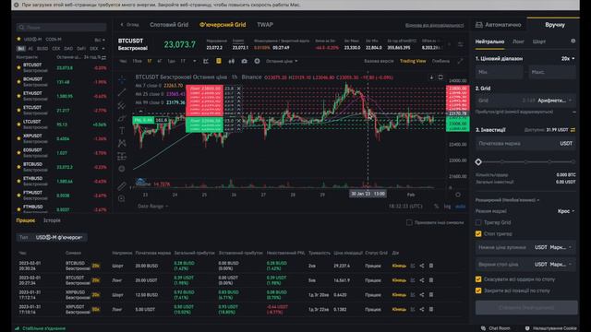Viewport: 591px width, 332px height.
Task: Select the ruler measure tool
Action: tap(122, 185)
